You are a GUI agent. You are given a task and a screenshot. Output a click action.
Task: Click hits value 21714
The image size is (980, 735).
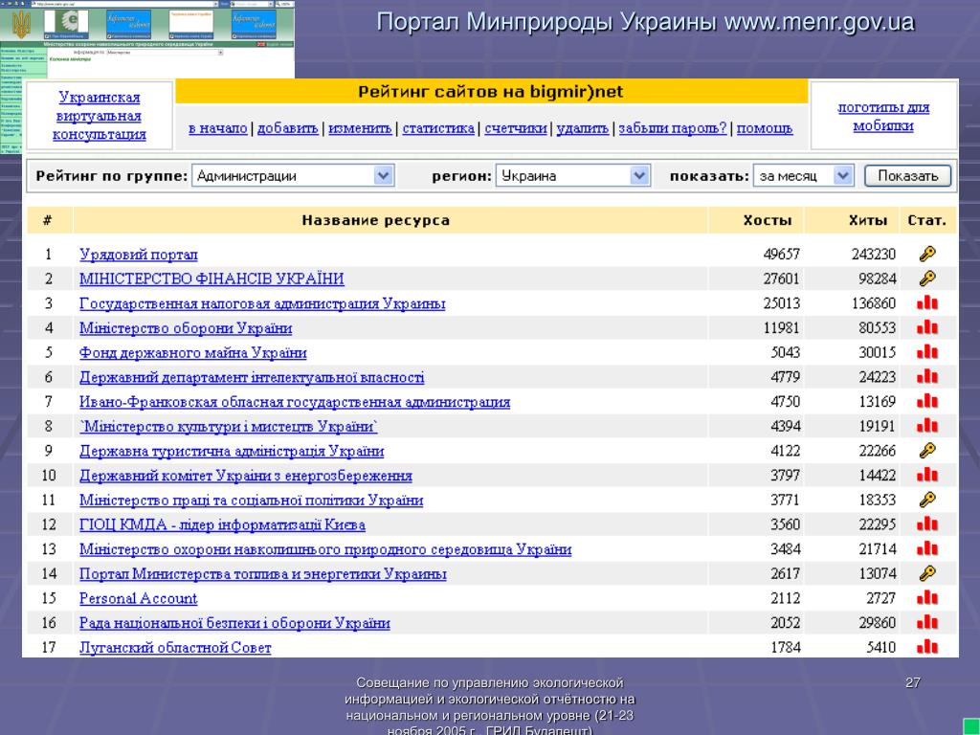coord(877,549)
